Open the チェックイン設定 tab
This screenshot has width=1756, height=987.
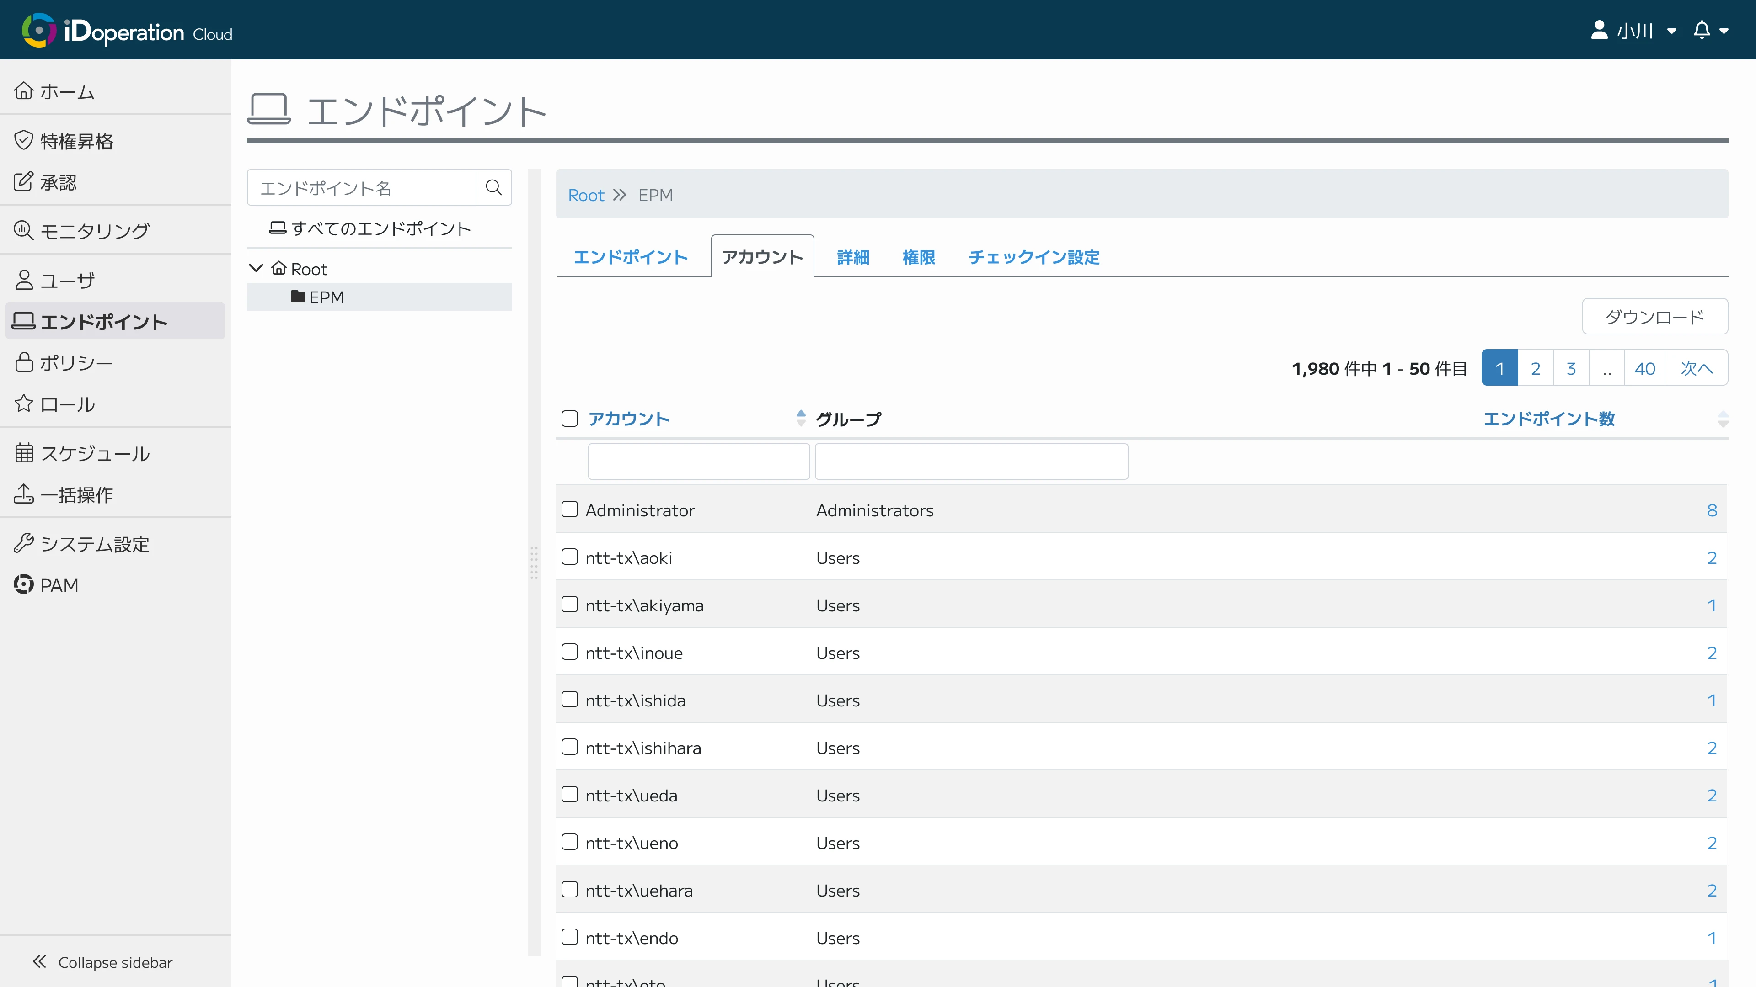click(1033, 257)
